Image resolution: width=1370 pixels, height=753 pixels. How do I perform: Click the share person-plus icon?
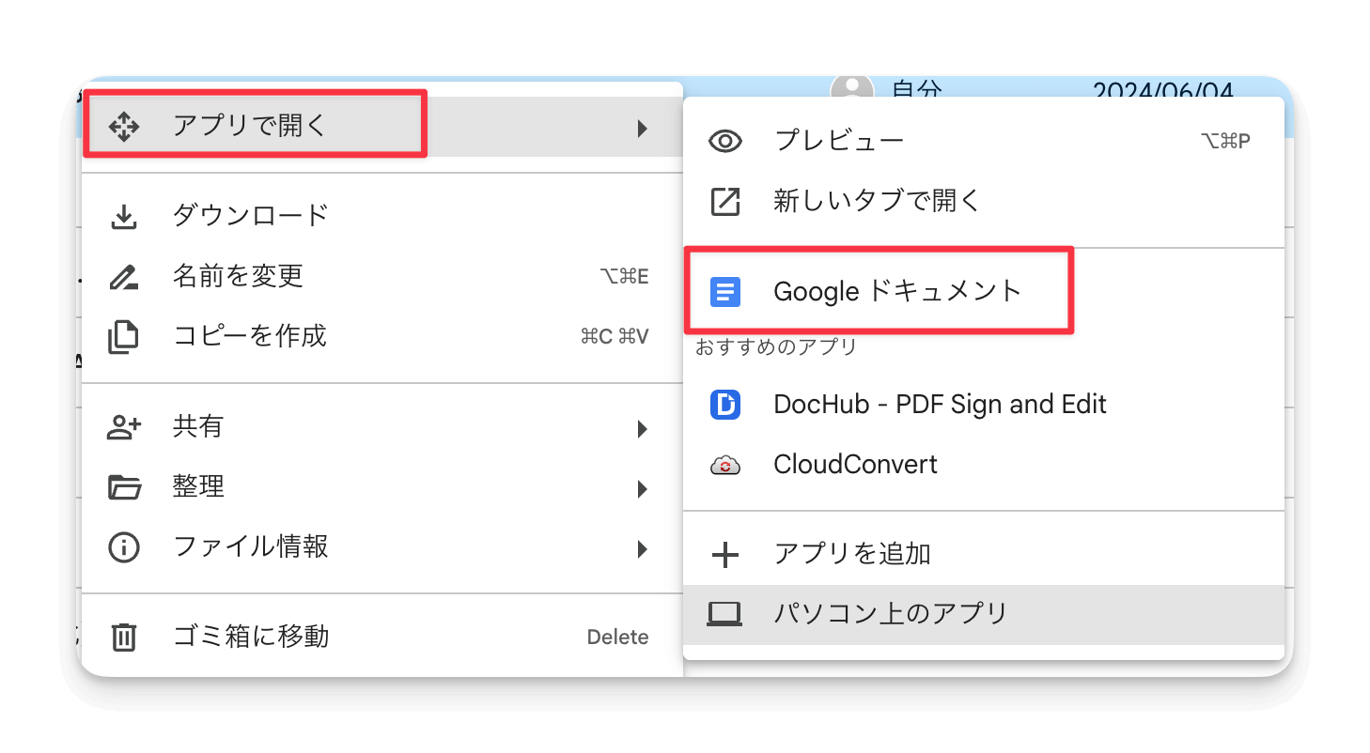(x=124, y=428)
